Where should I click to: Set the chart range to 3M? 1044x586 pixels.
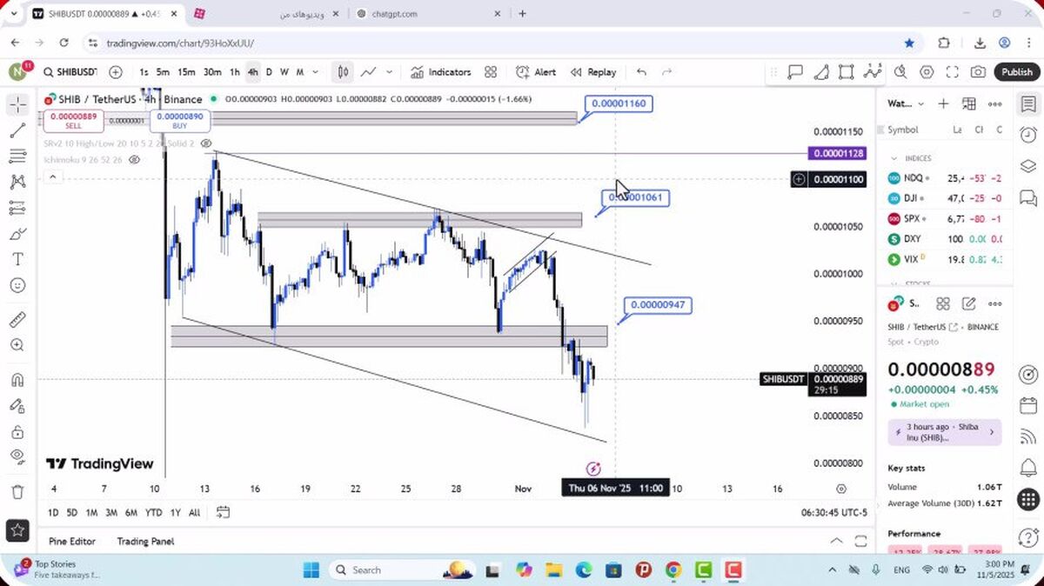tap(111, 512)
